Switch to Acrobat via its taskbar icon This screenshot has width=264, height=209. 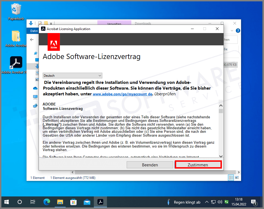(100, 202)
